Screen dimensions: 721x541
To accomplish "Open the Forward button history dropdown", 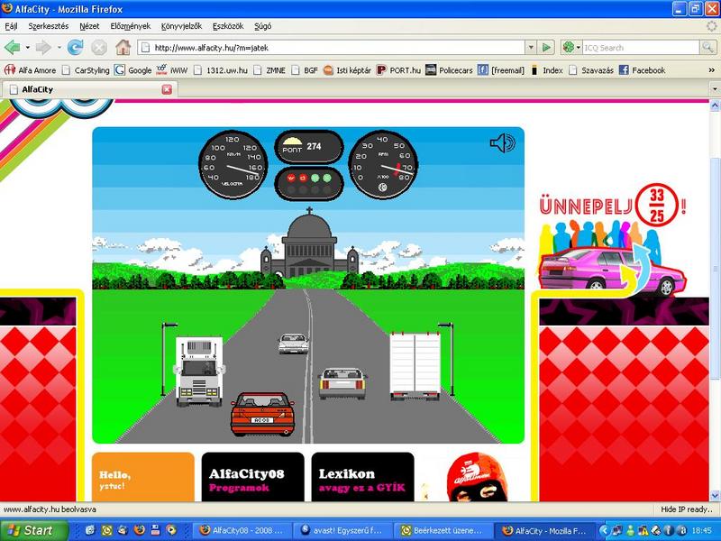I will pos(59,48).
